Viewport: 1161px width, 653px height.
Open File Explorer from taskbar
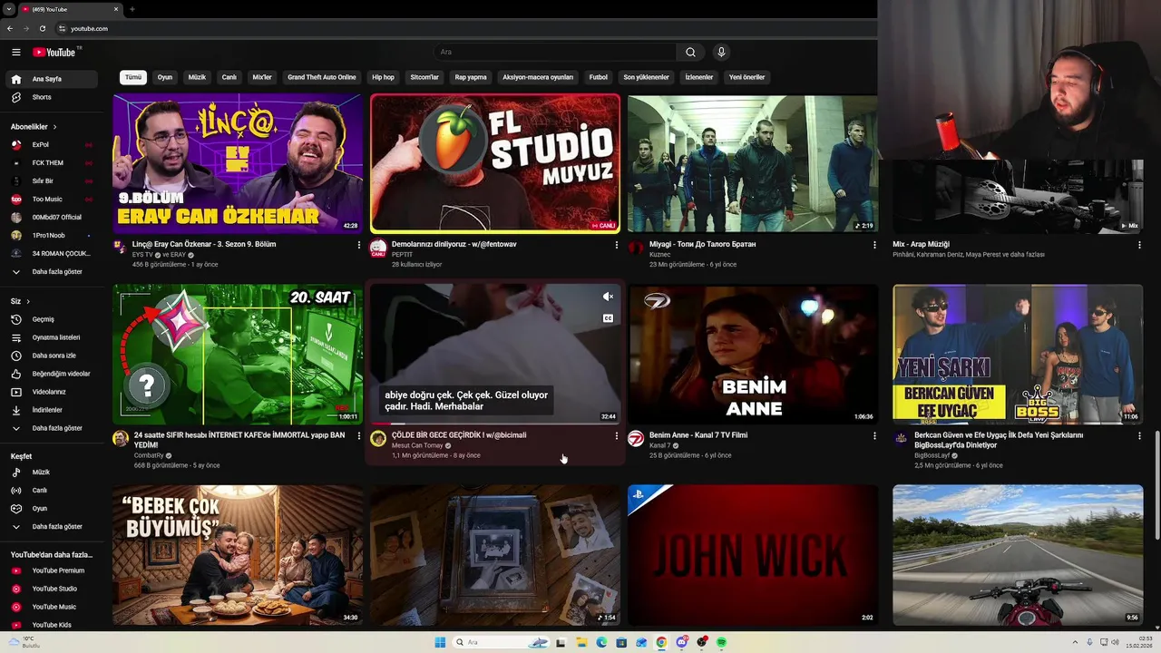[x=581, y=642]
